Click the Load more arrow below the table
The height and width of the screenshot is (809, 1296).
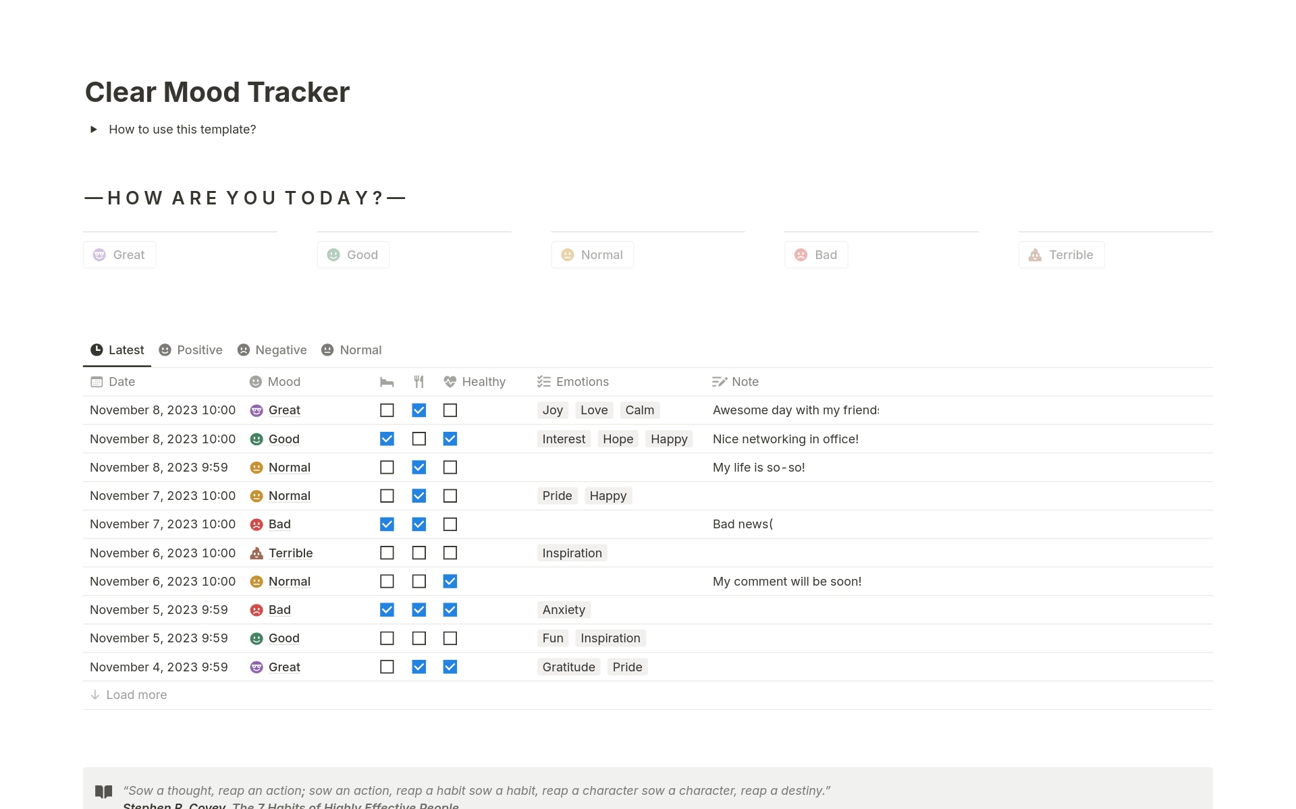pyautogui.click(x=95, y=694)
